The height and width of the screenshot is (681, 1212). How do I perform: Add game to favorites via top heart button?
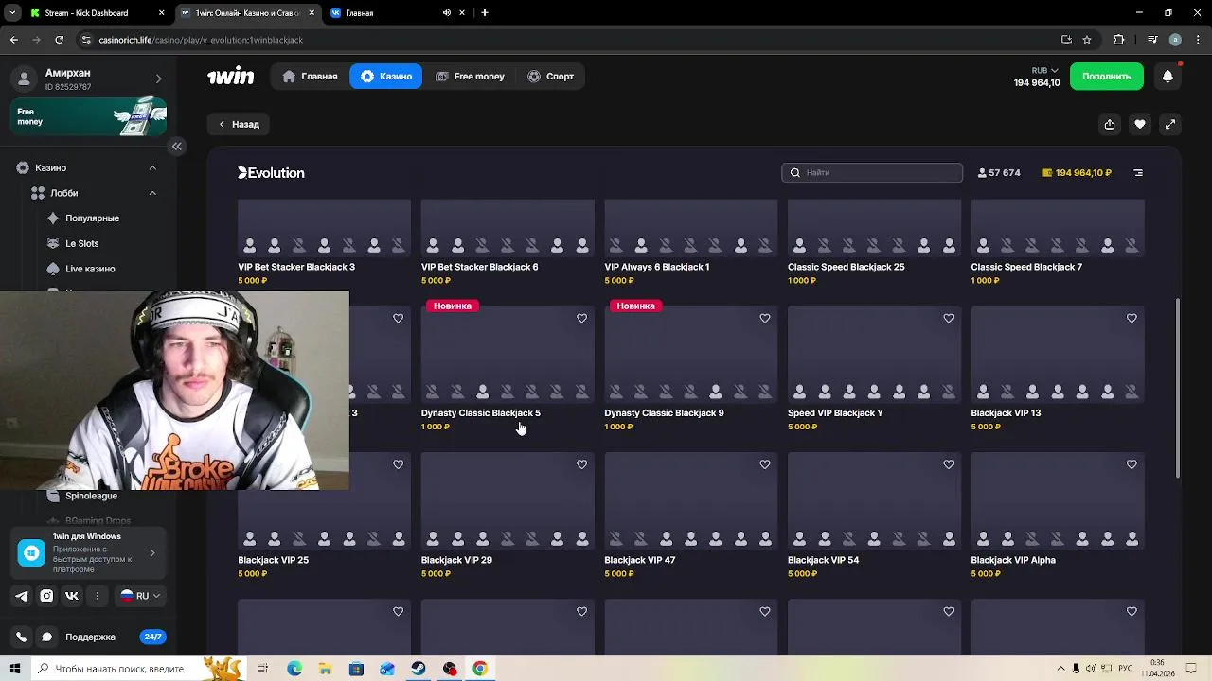[x=1140, y=124]
